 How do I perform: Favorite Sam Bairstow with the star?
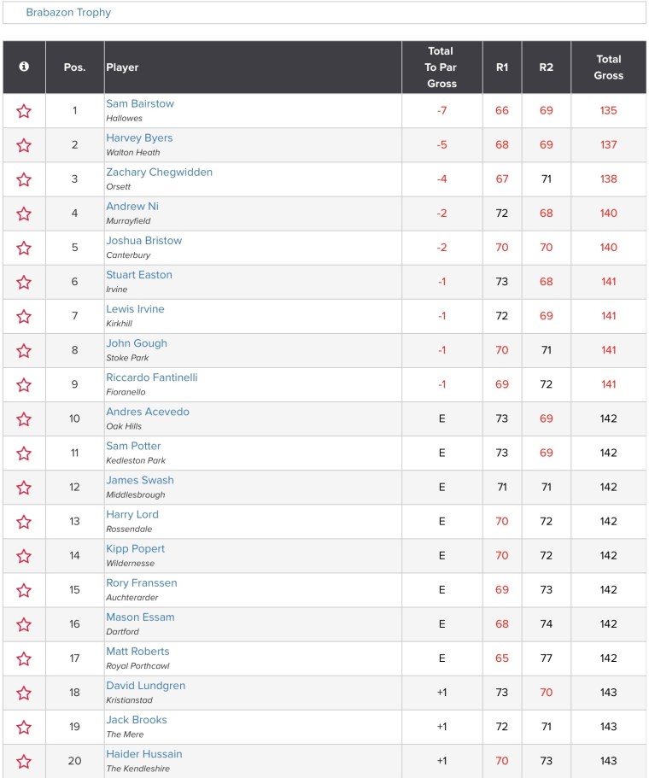coord(24,111)
